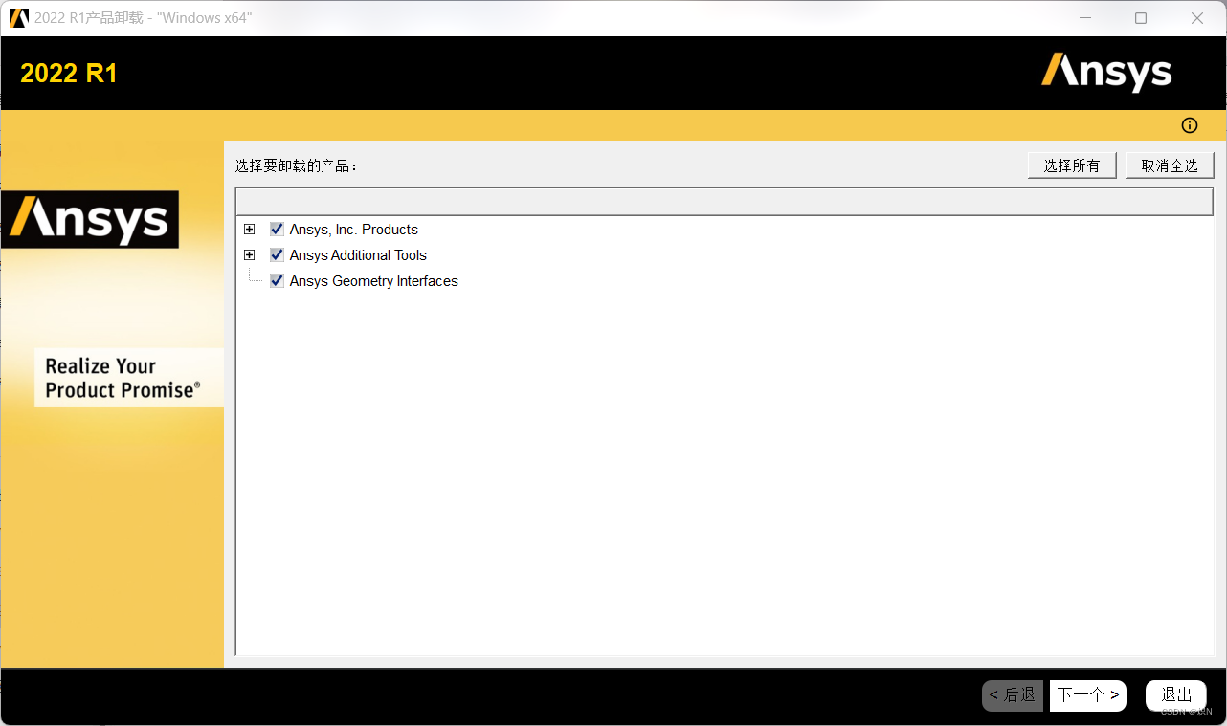Expand the Ansys Additional Tools tree node
This screenshot has width=1227, height=726.
(x=250, y=255)
